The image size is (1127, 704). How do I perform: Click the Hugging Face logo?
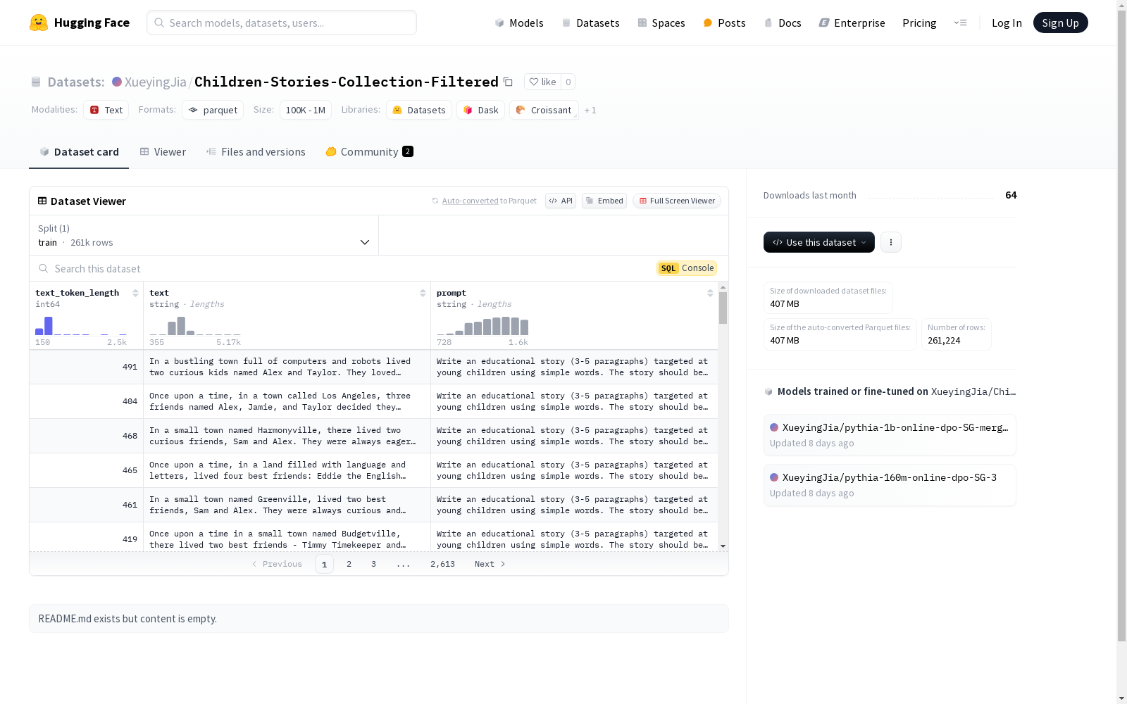click(x=79, y=23)
